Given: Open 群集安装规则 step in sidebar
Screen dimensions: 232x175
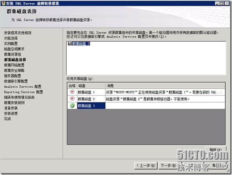Looking at the screenshot, I should point(14,102).
